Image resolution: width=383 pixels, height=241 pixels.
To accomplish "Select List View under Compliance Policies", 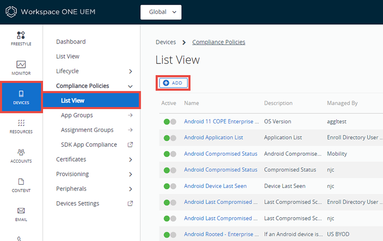I will pos(91,100).
